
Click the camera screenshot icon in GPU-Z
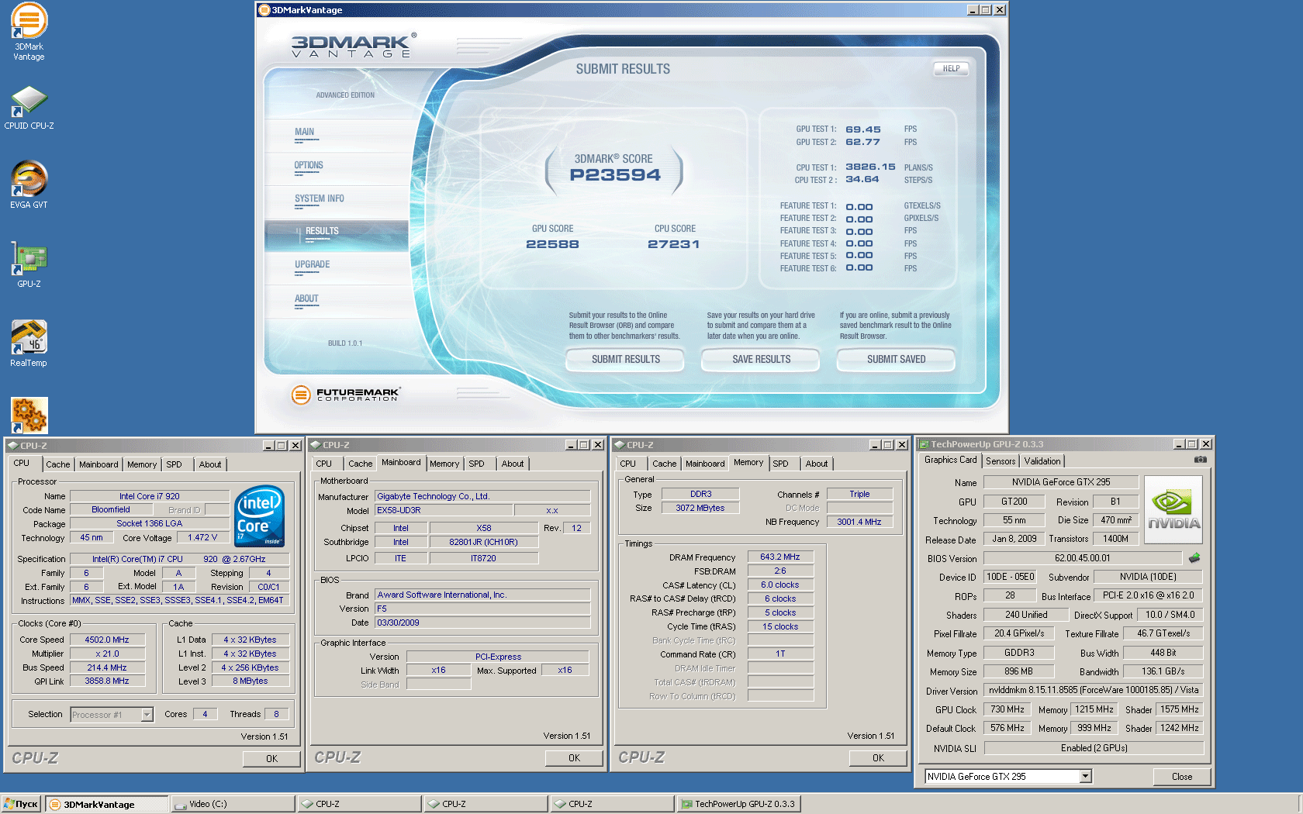click(1200, 460)
